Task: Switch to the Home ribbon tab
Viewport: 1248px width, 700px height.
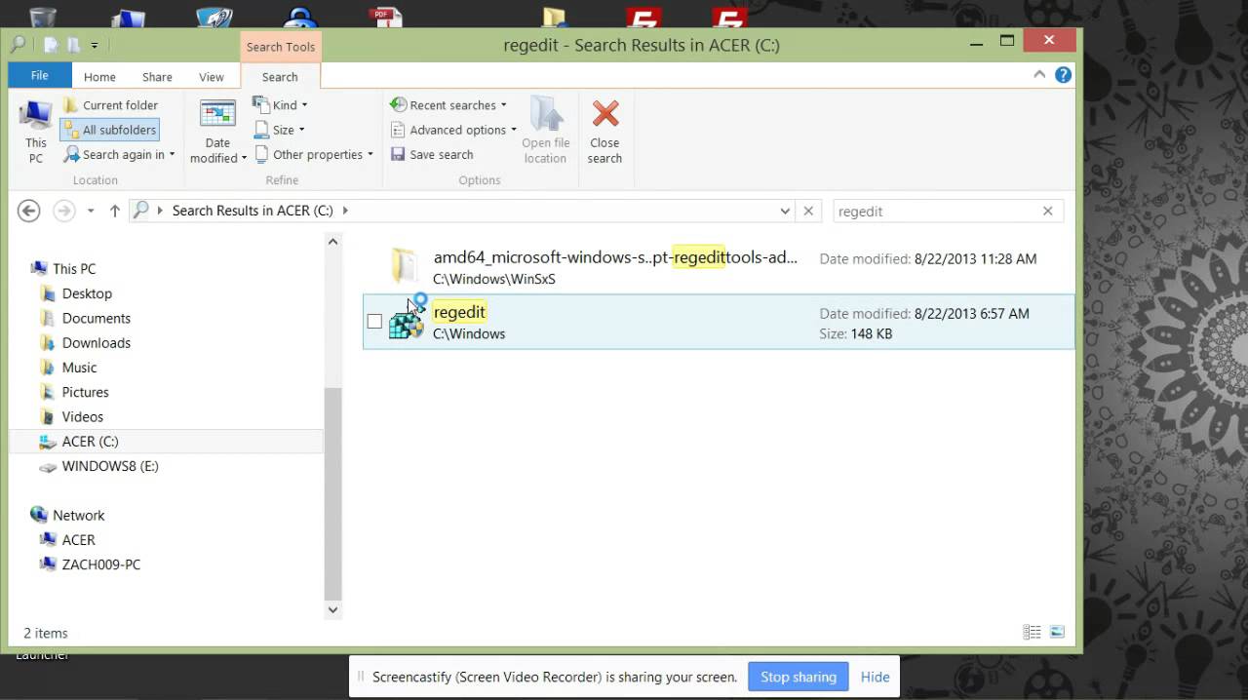Action: [99, 77]
